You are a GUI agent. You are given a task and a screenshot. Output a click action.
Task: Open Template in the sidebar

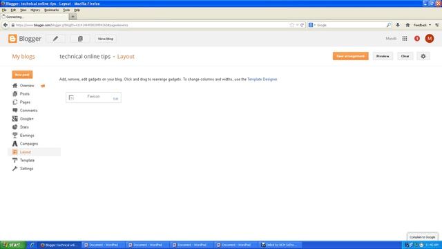pyautogui.click(x=27, y=160)
